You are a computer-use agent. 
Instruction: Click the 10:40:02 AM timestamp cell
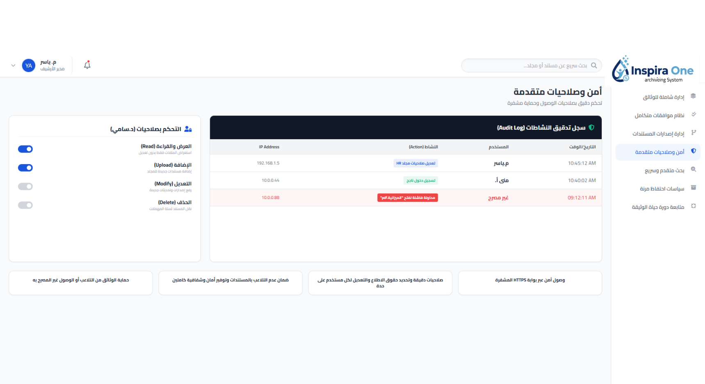click(x=582, y=180)
